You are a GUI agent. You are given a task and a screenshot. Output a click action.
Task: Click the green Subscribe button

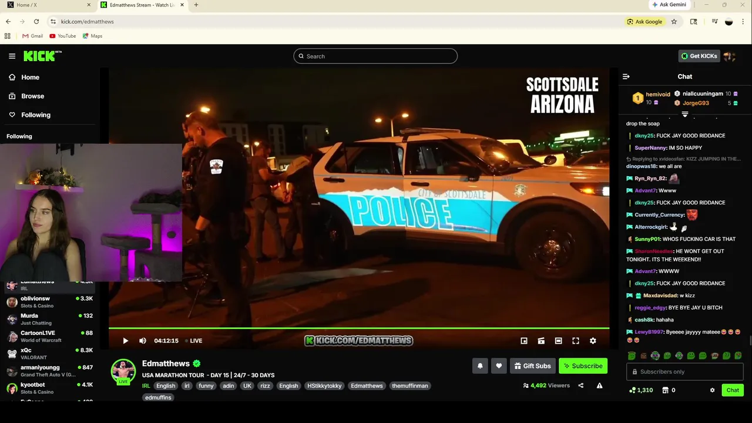click(x=583, y=366)
